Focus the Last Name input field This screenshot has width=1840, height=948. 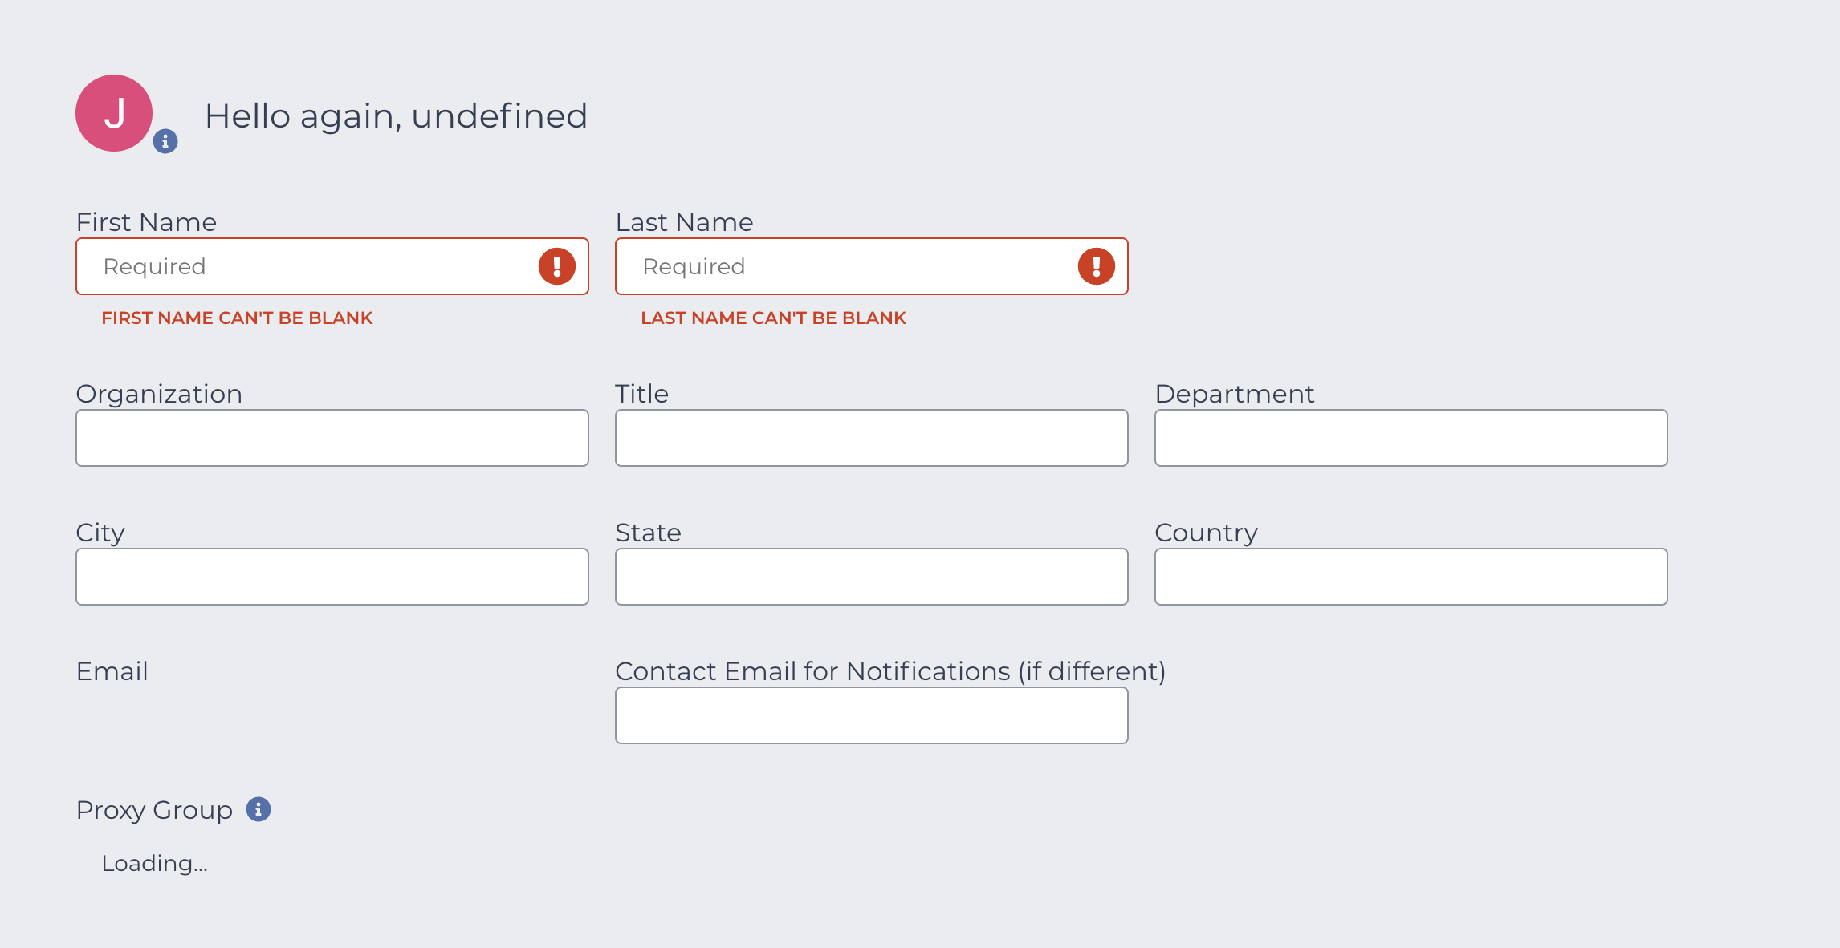872,266
